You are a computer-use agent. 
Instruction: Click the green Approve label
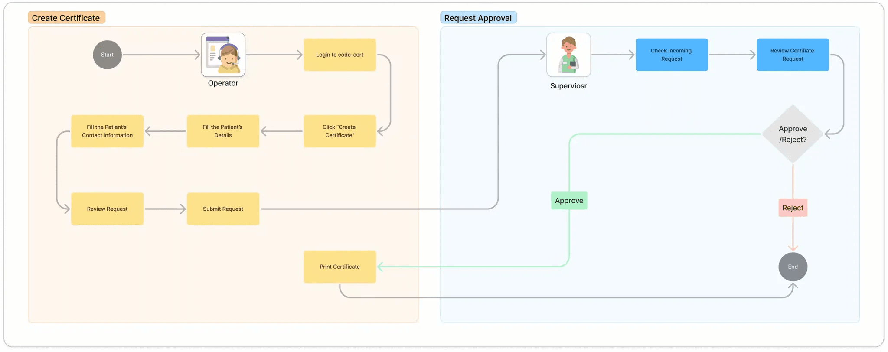pos(569,200)
